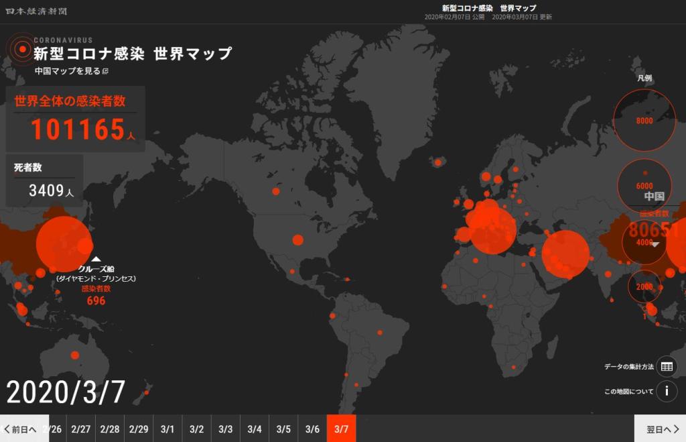Image resolution: width=686 pixels, height=442 pixels.
Task: Open the map info 'i' icon
Action: (x=666, y=391)
